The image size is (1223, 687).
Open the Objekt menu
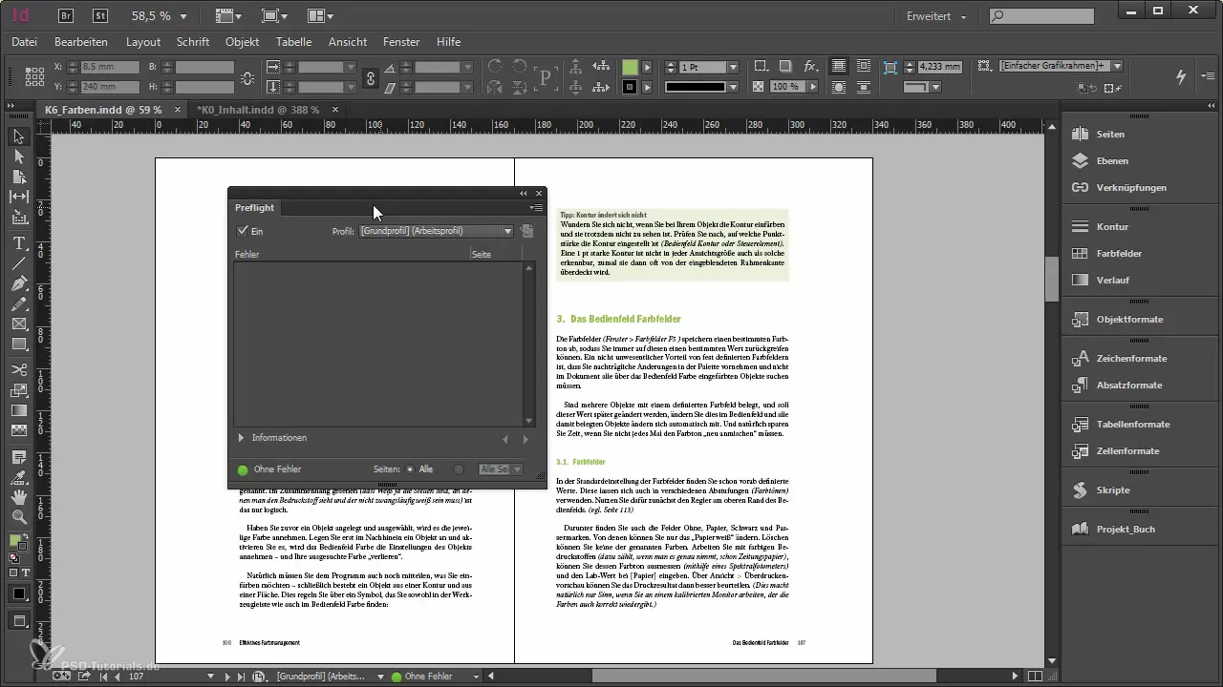click(x=243, y=42)
